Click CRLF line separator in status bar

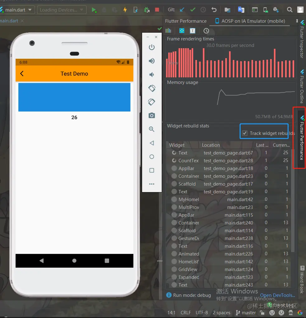[186, 312]
